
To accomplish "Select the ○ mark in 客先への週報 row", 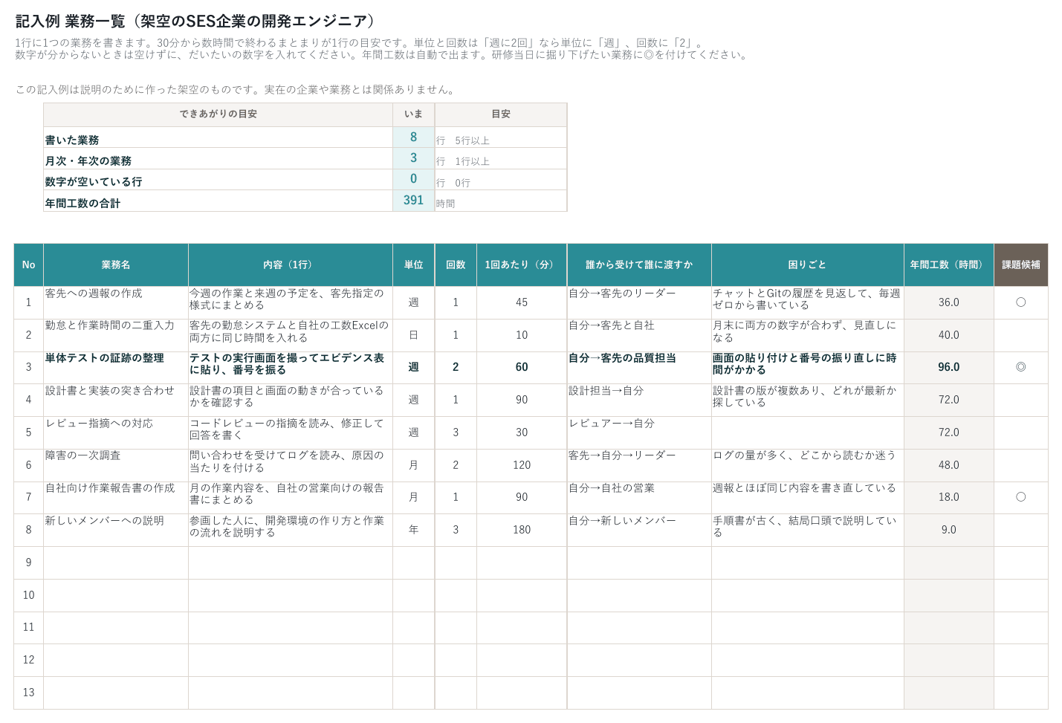I will click(1021, 302).
